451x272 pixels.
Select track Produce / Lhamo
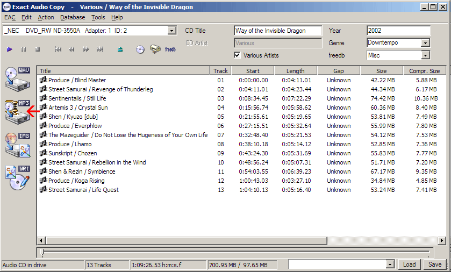tap(70, 144)
